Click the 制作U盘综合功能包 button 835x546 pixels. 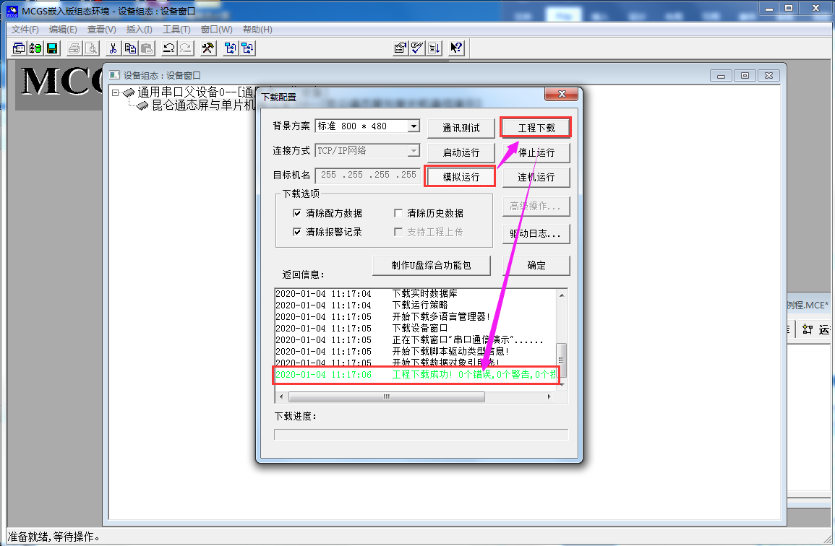coord(432,265)
